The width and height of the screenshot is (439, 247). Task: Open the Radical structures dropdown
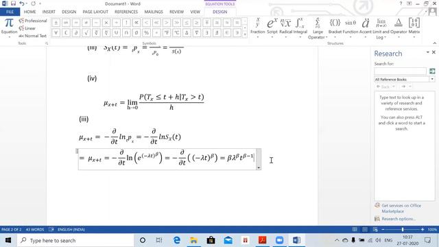285,27
